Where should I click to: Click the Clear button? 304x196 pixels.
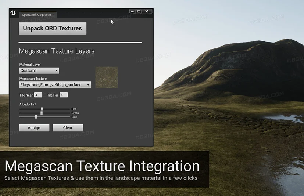(68, 128)
